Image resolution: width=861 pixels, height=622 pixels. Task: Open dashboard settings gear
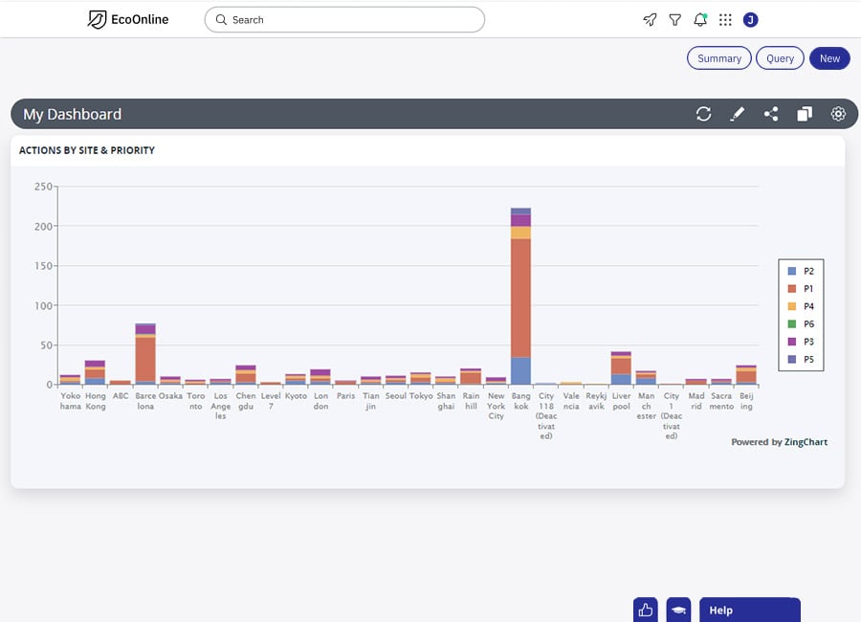point(838,114)
